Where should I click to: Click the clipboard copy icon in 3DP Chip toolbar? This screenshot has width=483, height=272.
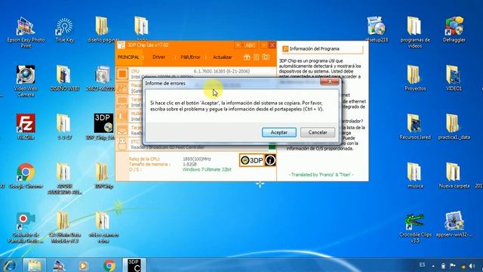coord(257,57)
